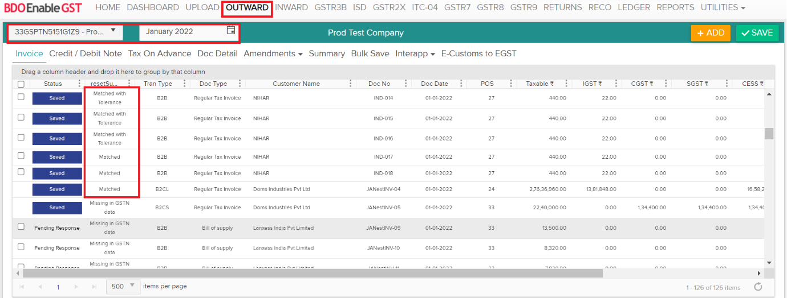Open Status column three-dot menu

click(79, 84)
